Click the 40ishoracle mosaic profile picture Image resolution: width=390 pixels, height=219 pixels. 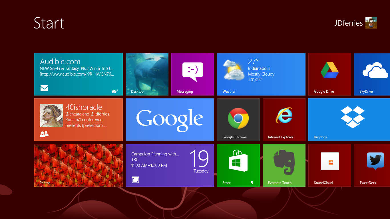click(51, 115)
